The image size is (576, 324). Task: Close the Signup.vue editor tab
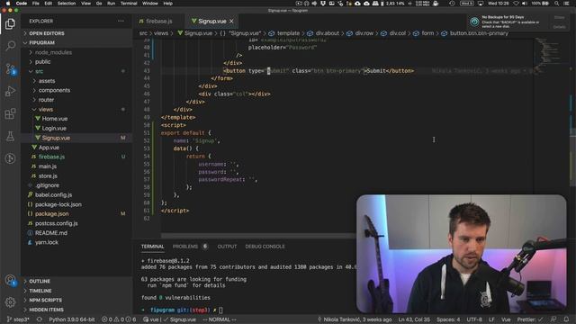click(231, 22)
